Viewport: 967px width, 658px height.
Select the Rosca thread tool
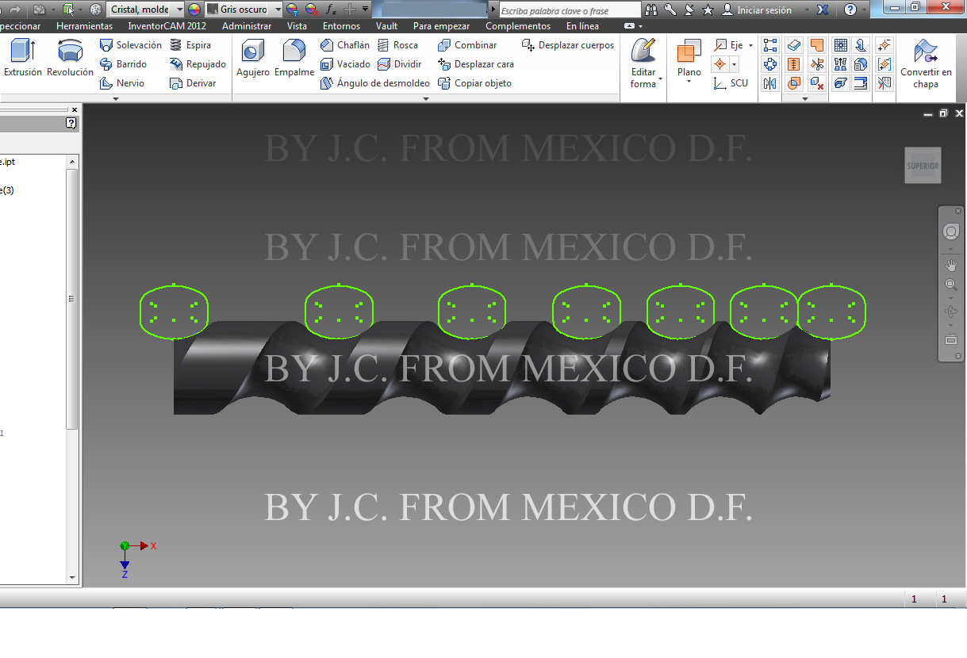pyautogui.click(x=397, y=45)
